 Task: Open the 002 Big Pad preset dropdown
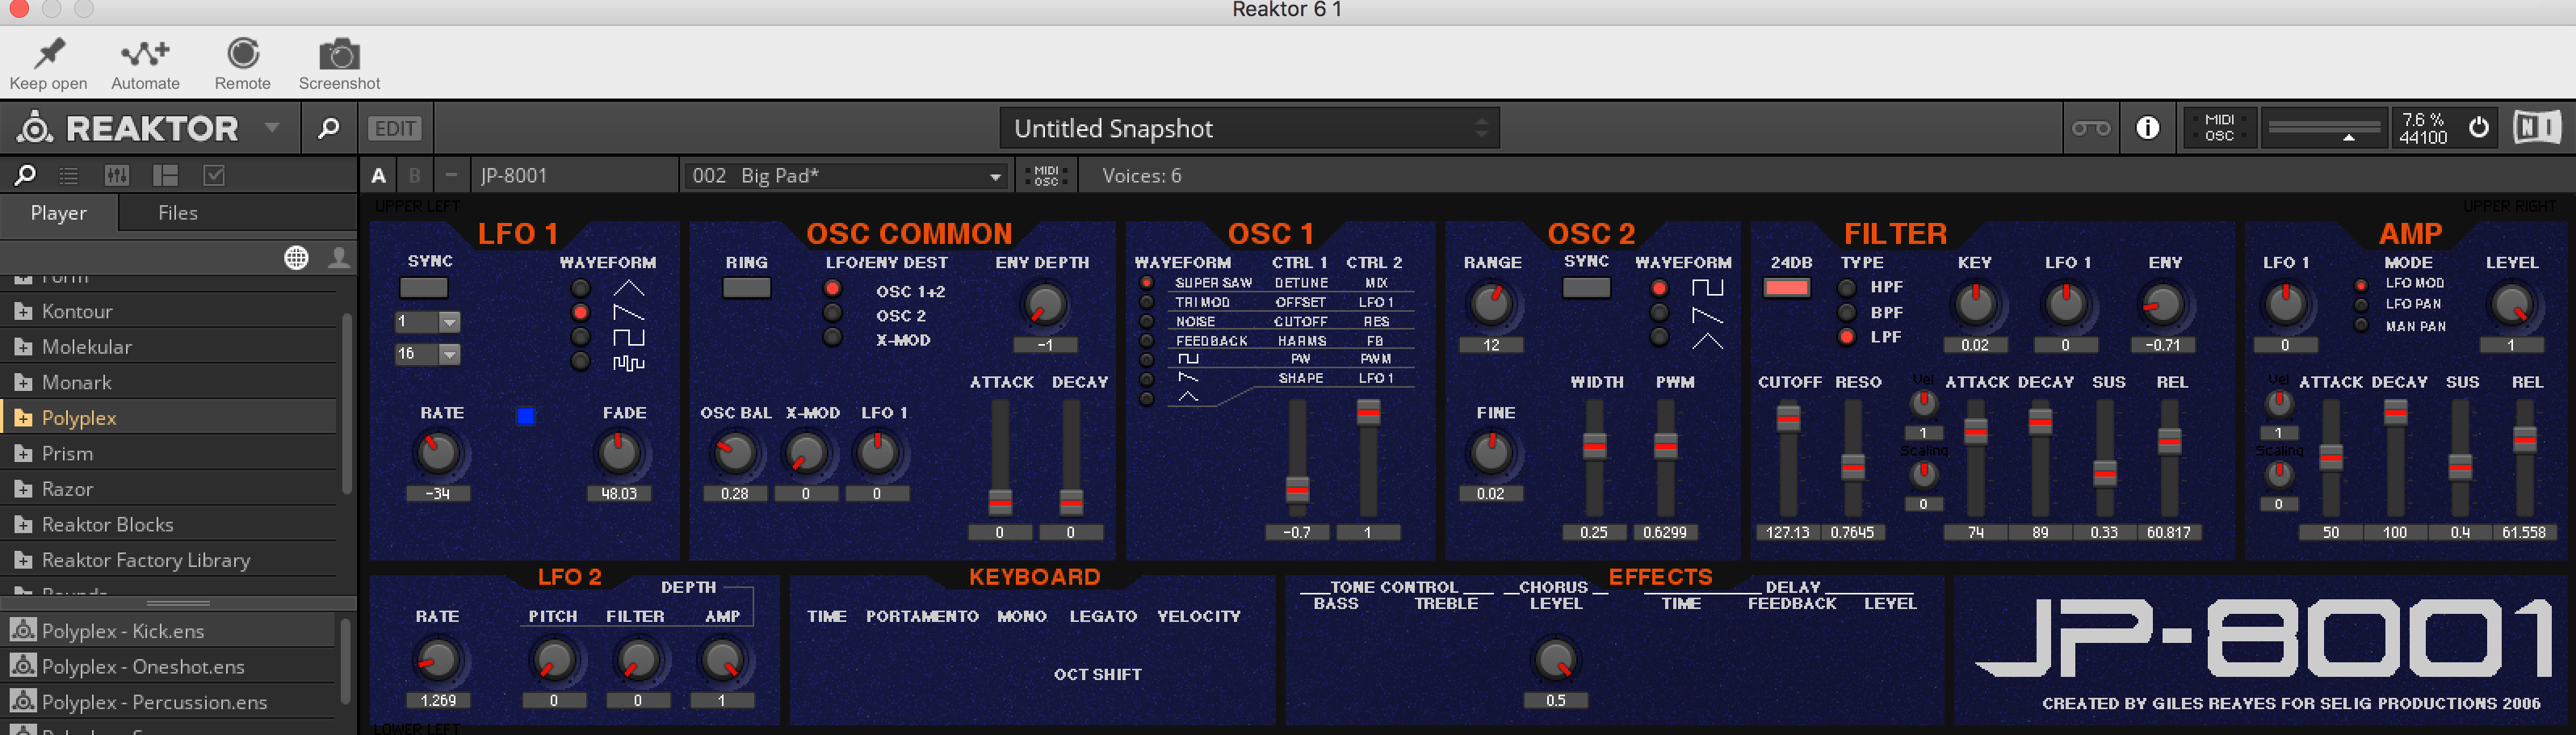point(846,176)
